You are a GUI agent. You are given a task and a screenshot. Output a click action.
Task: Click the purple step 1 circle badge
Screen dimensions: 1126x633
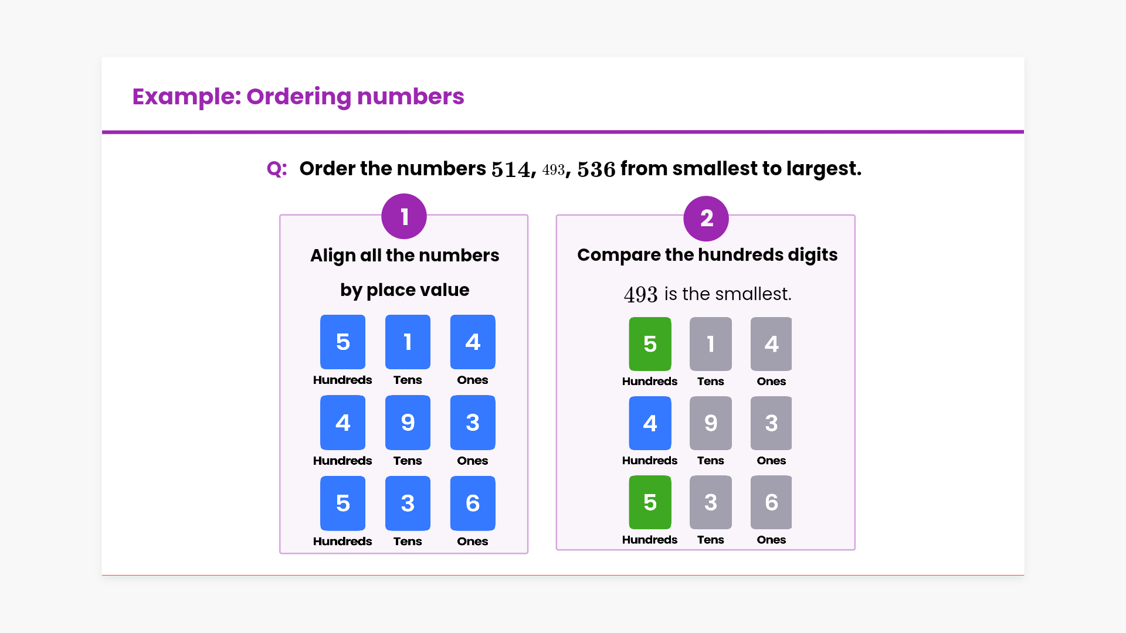tap(403, 216)
